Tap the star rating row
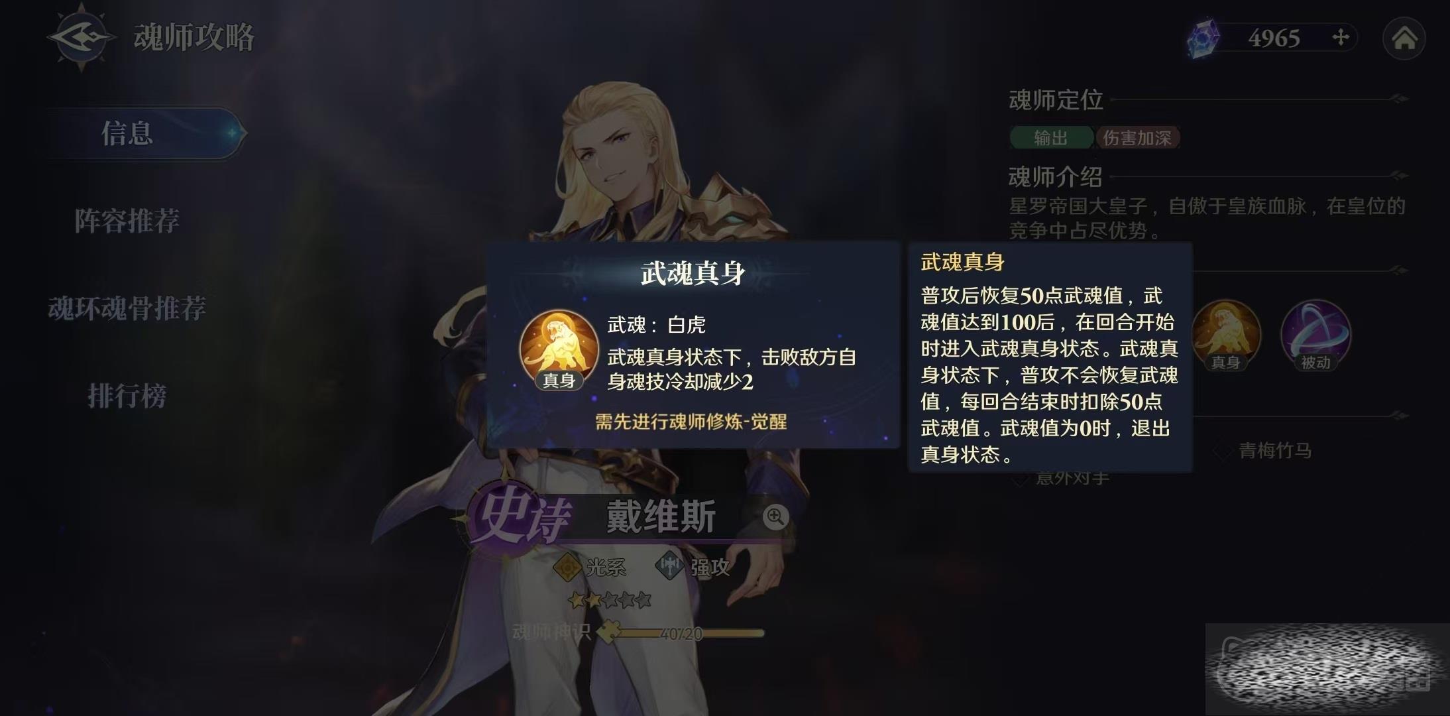The width and height of the screenshot is (1450, 716). (610, 601)
